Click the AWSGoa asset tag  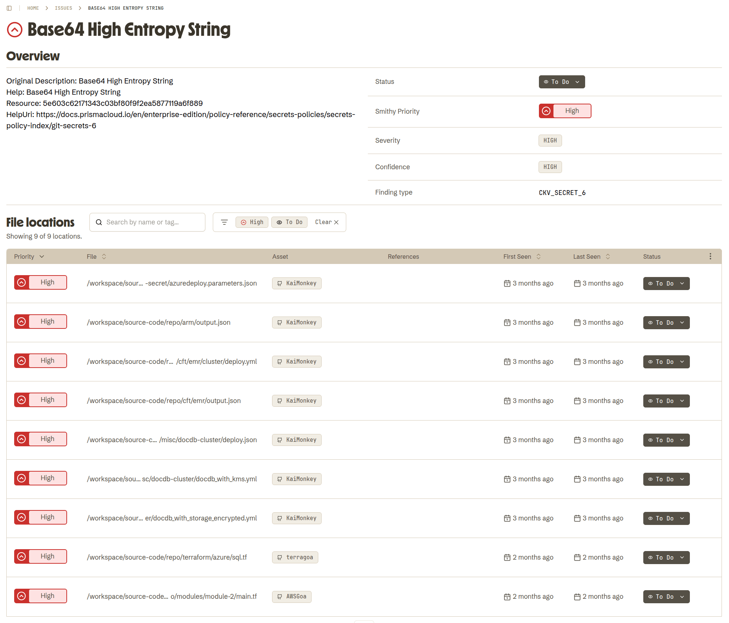(291, 597)
